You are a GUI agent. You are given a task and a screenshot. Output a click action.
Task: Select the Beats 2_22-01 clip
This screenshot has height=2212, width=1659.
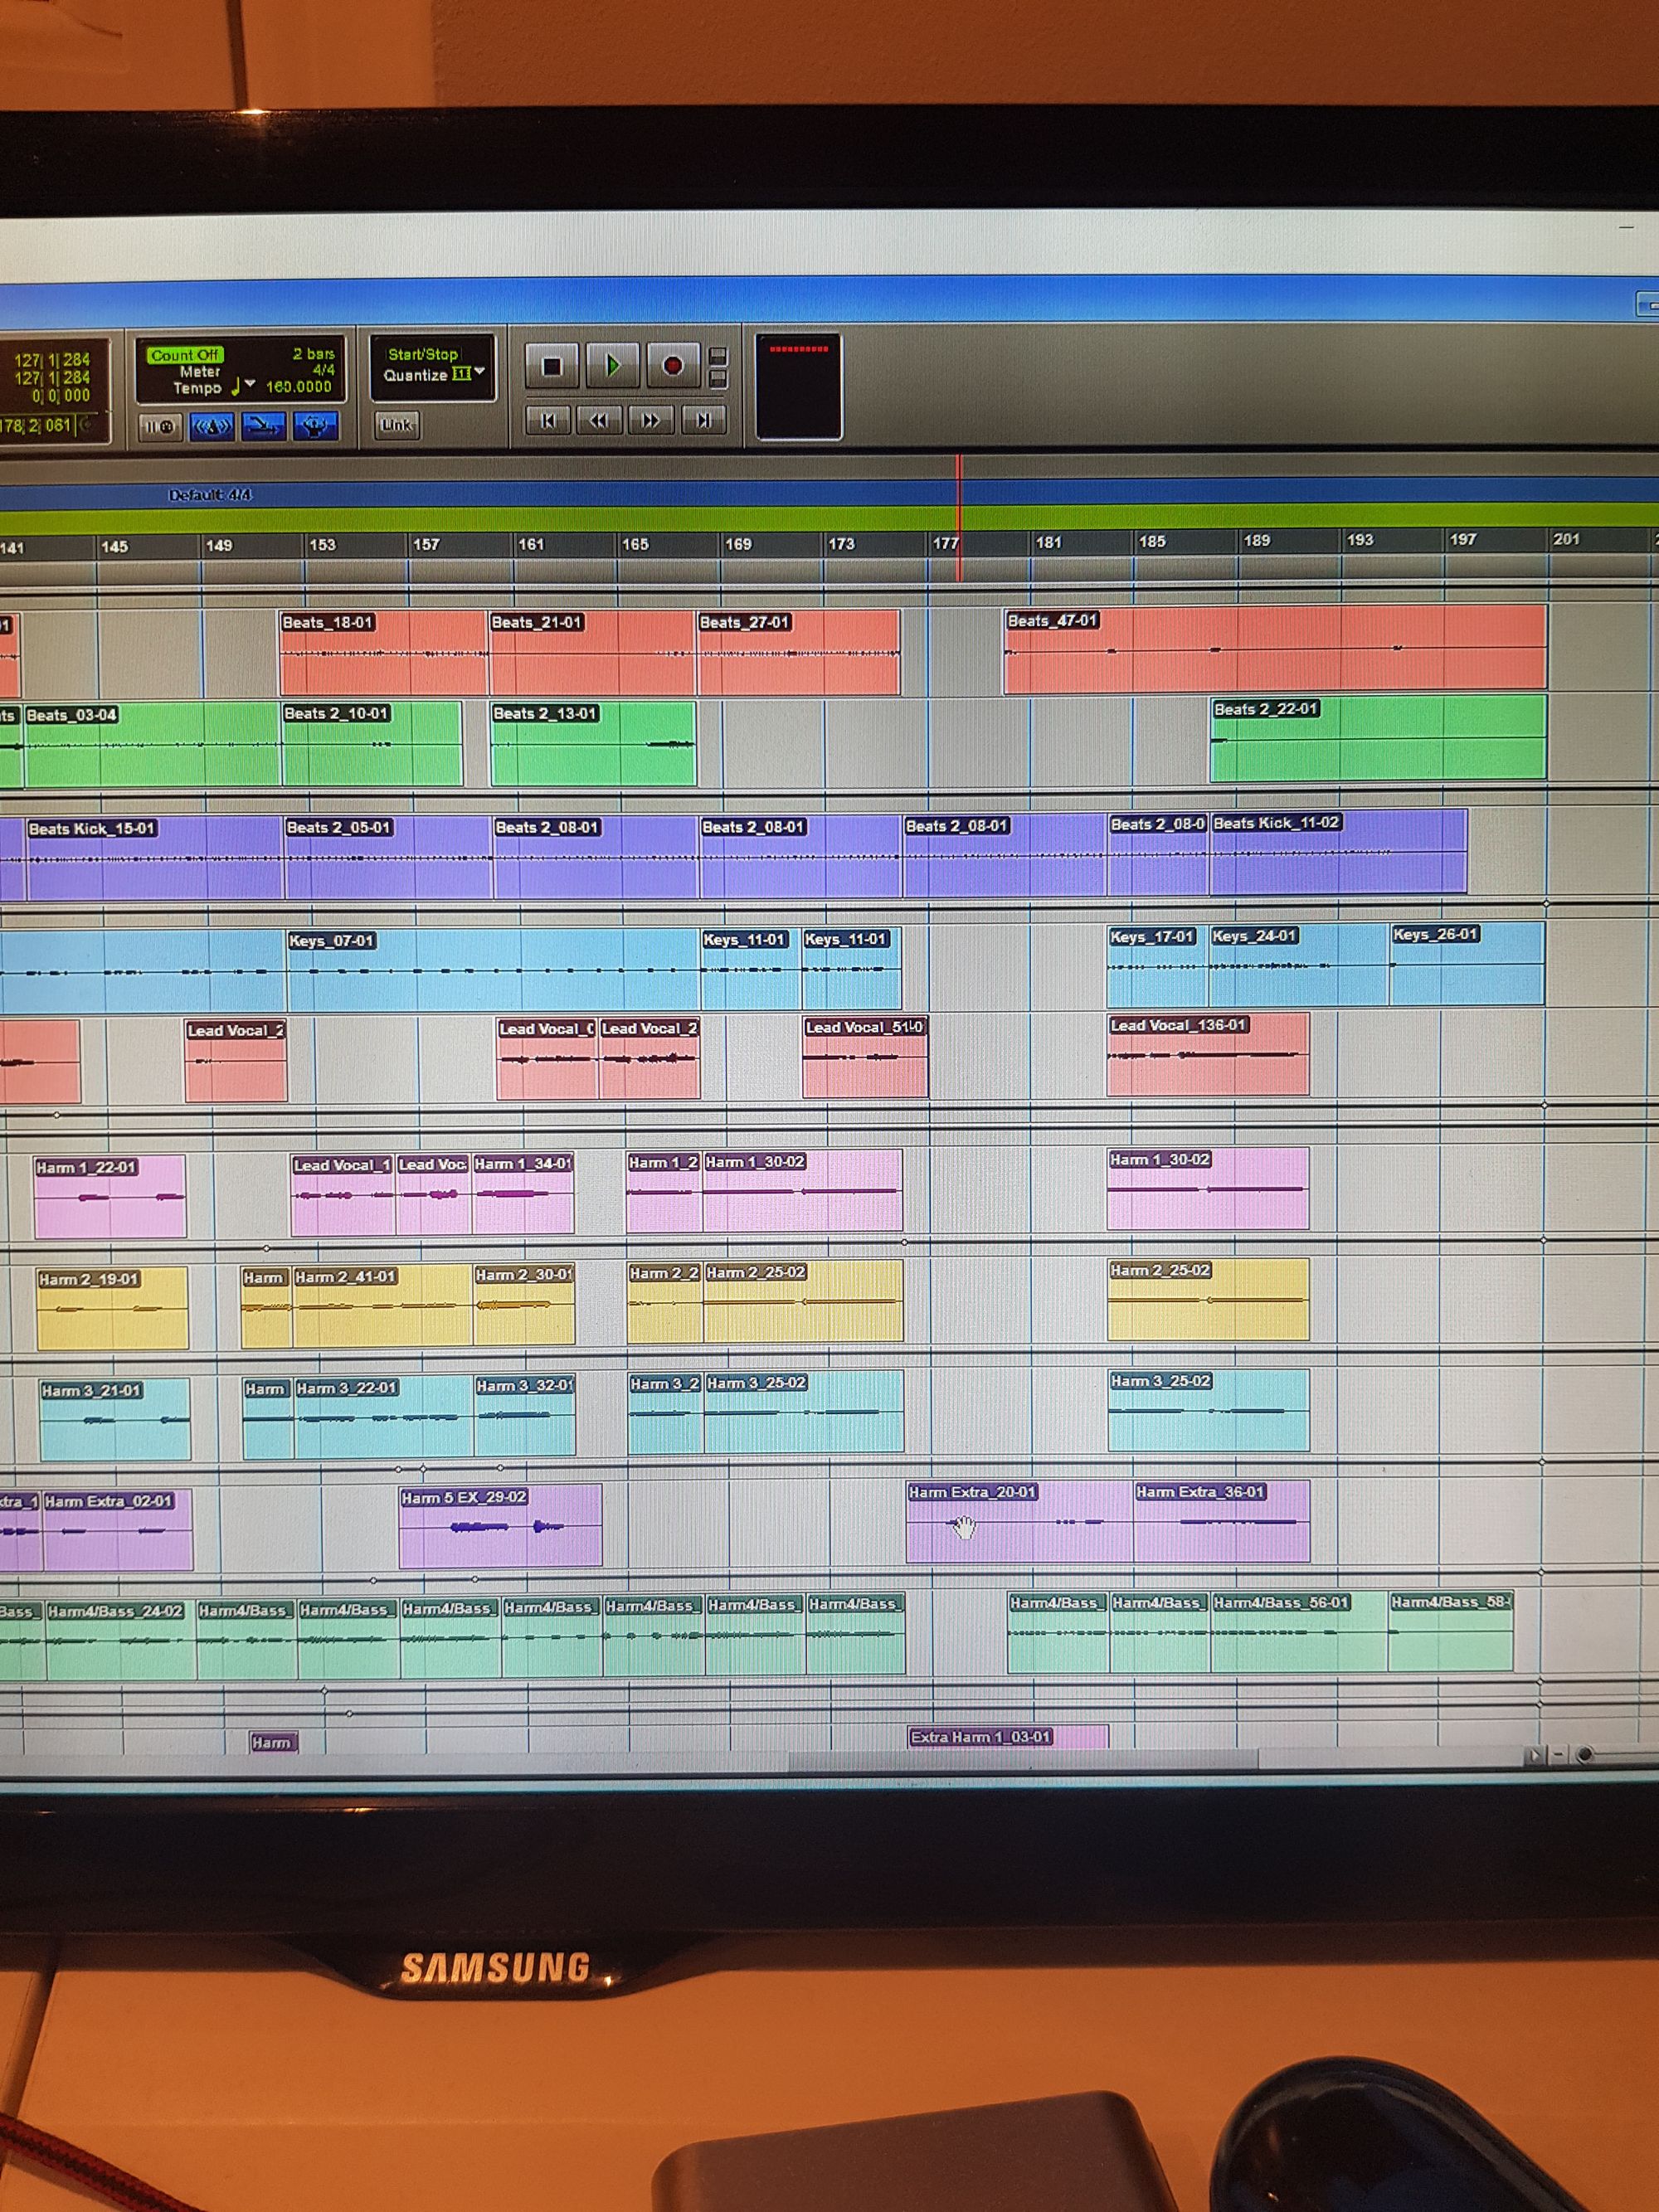(x=1378, y=738)
